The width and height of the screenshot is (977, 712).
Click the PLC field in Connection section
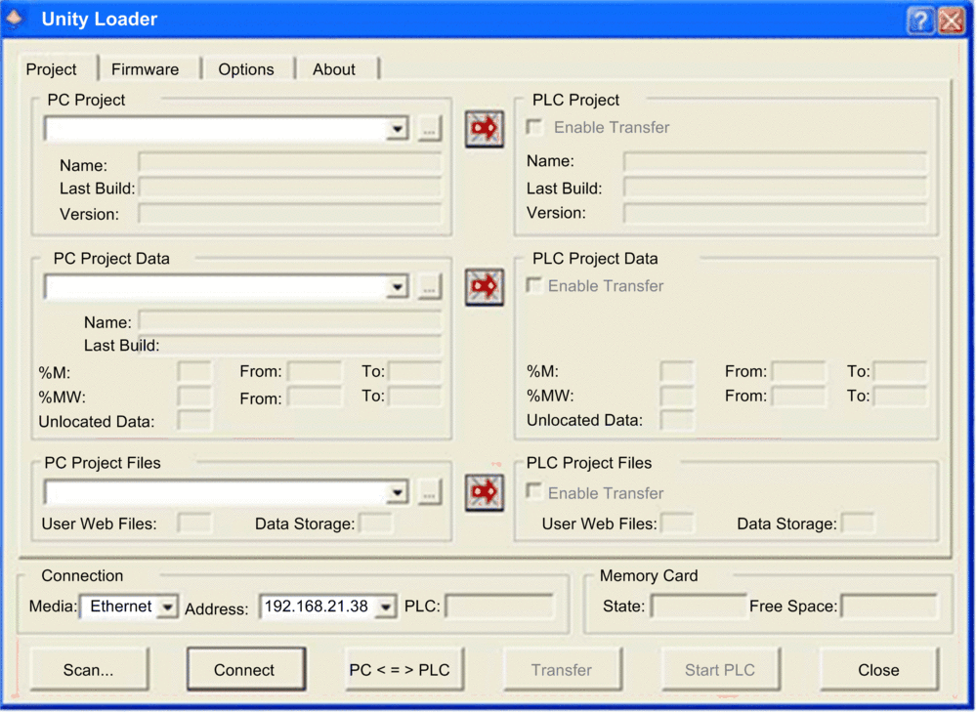tap(499, 607)
